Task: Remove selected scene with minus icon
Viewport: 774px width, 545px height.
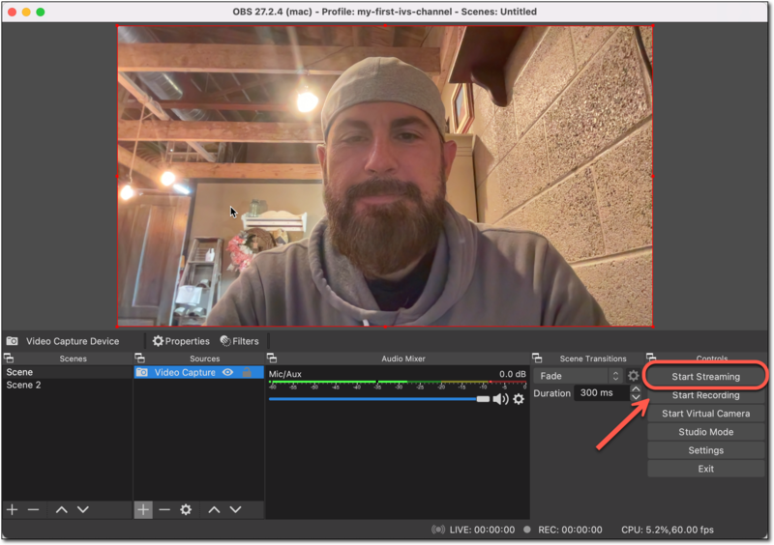Action: 34,509
